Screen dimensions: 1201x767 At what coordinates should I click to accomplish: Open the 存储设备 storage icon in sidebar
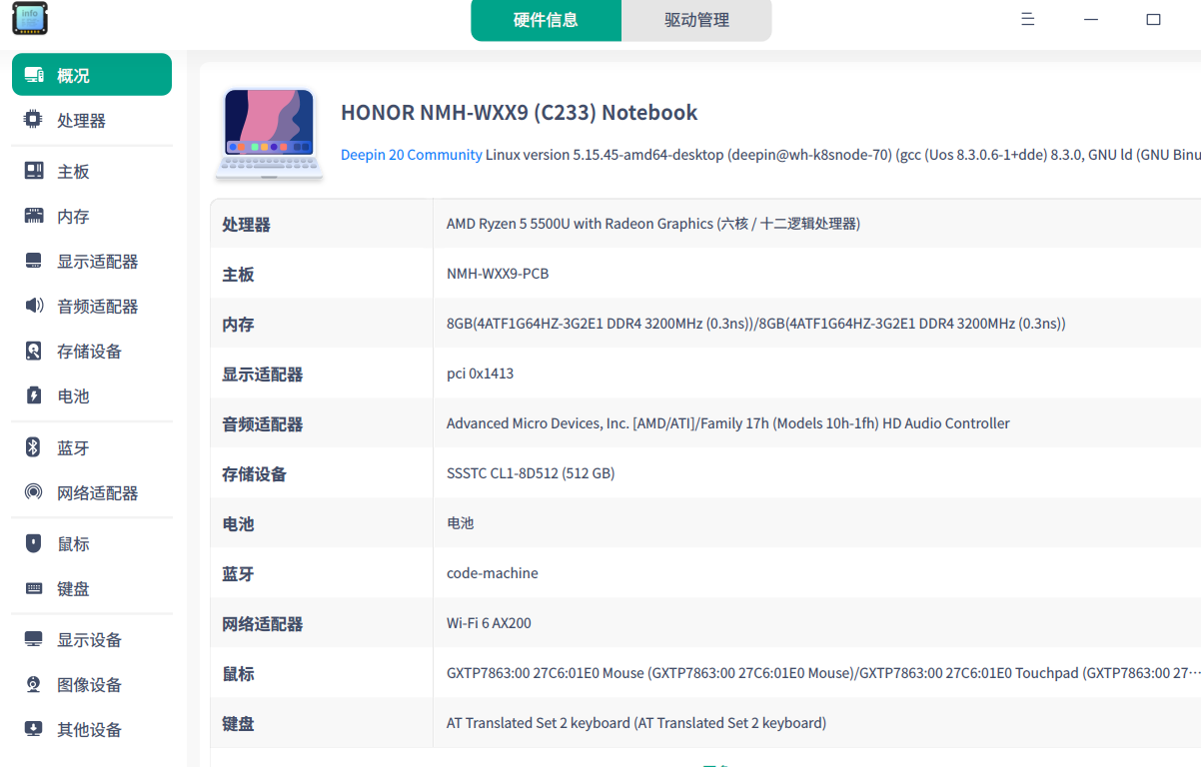(34, 351)
